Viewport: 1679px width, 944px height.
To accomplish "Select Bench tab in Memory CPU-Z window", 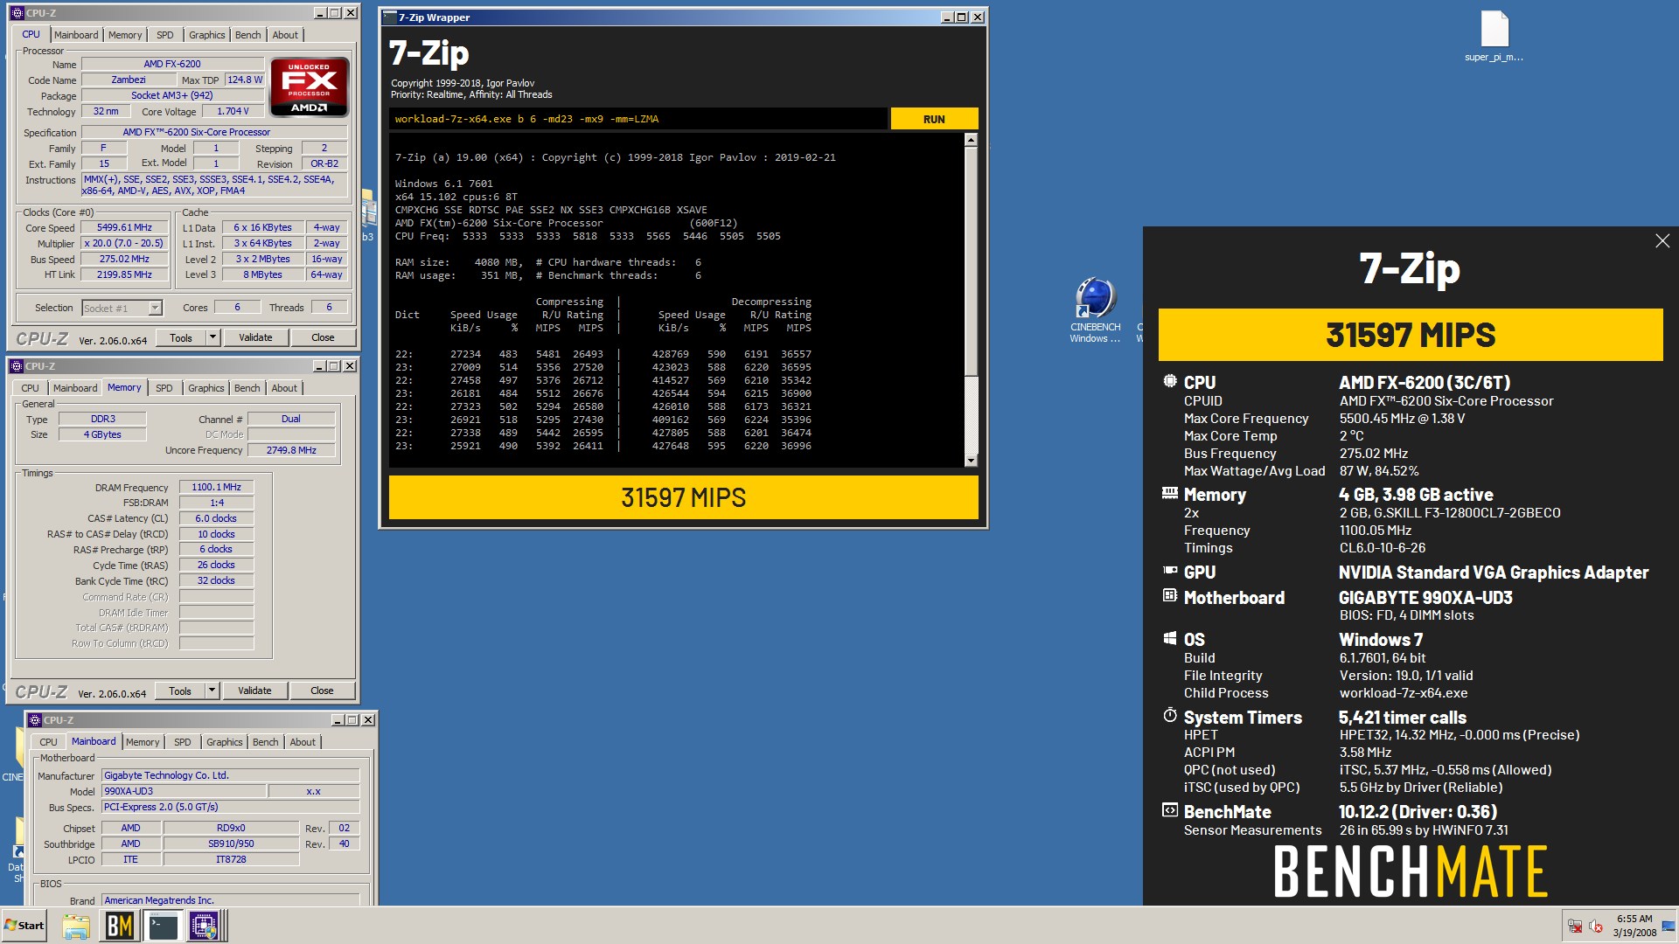I will tap(247, 388).
